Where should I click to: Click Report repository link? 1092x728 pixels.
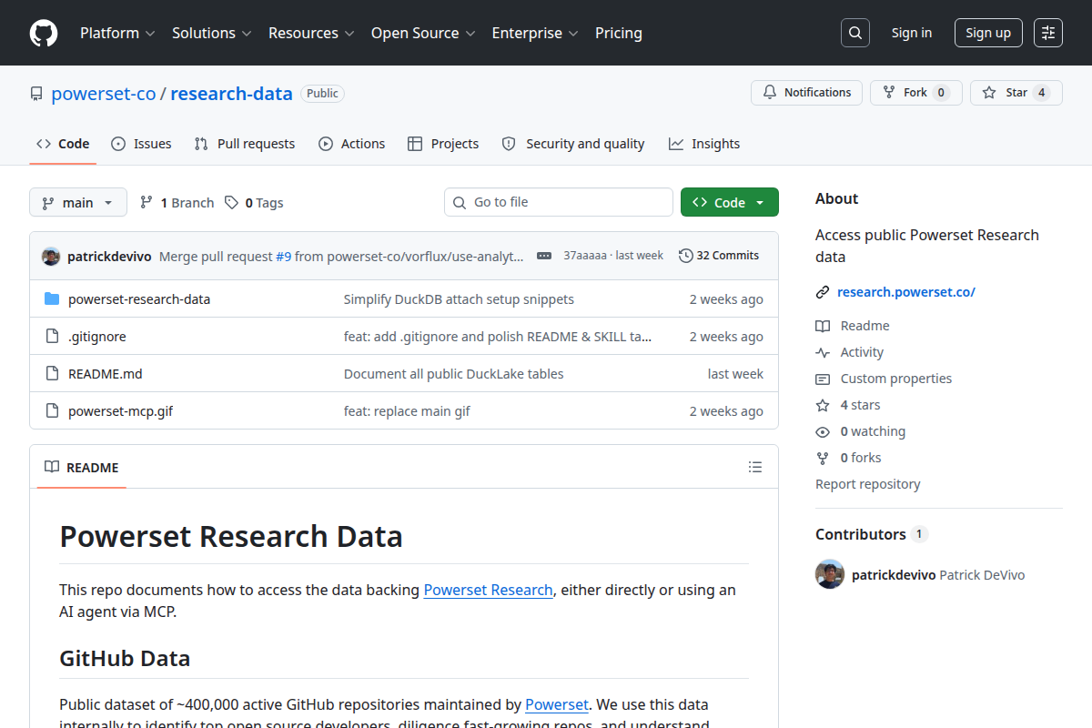(868, 484)
